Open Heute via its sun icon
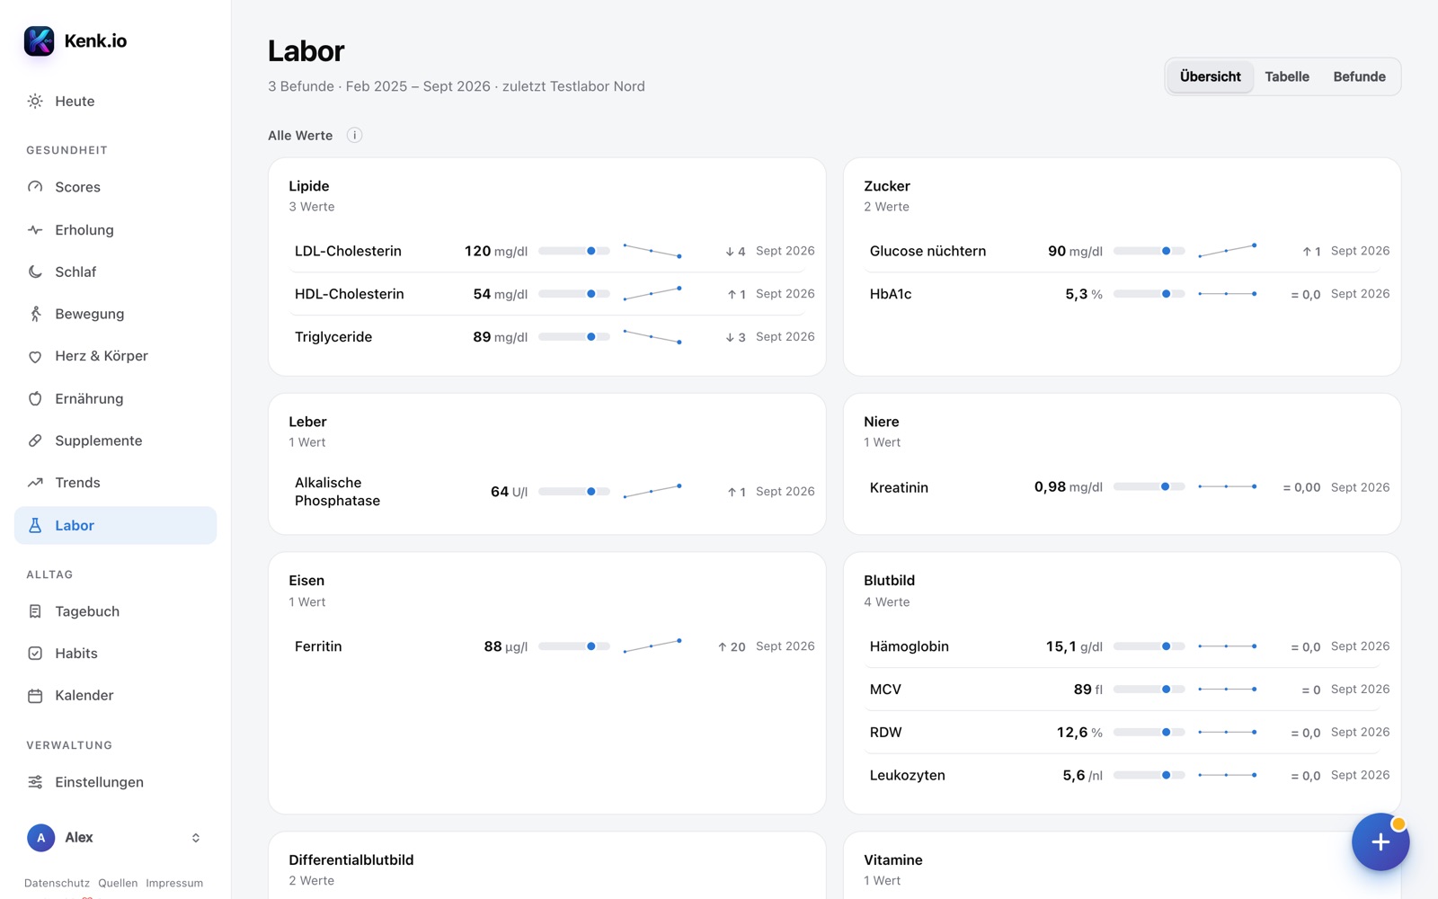 click(35, 101)
